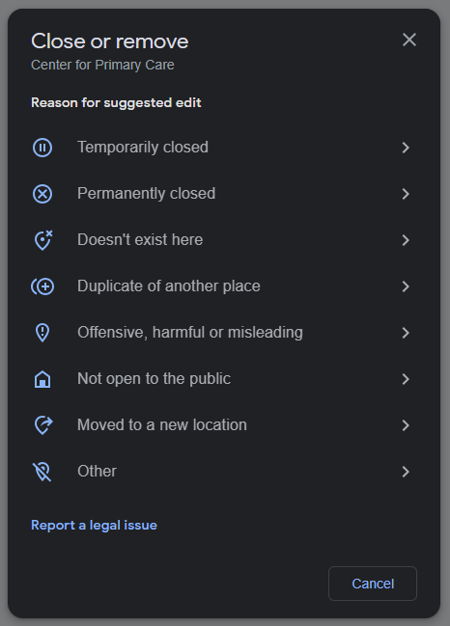This screenshot has width=450, height=626.
Task: Expand the Doesn't exist here chevron
Action: click(x=406, y=240)
